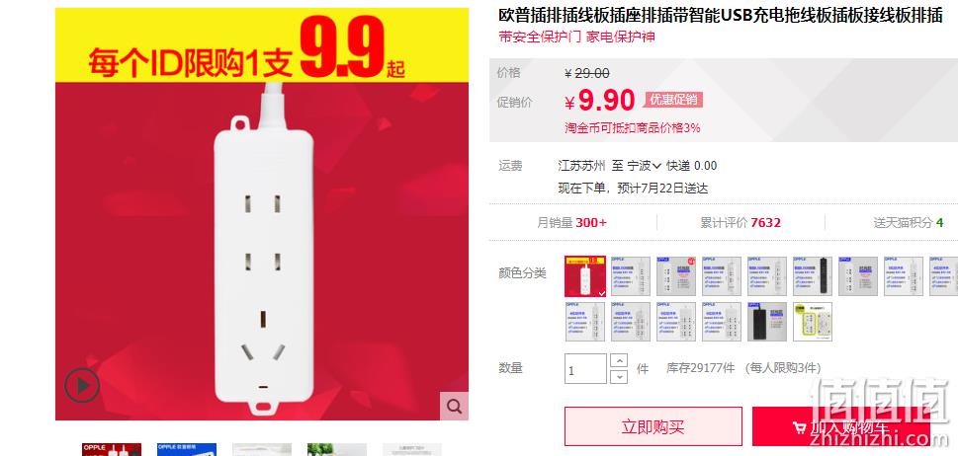The image size is (958, 456).
Task: Select the black strip option in second row
Action: point(767,322)
